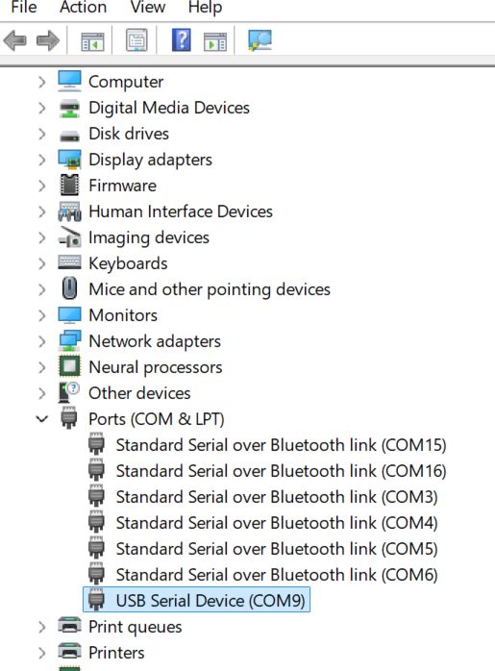Open the Action menu
This screenshot has height=671, width=495.
pyautogui.click(x=83, y=7)
